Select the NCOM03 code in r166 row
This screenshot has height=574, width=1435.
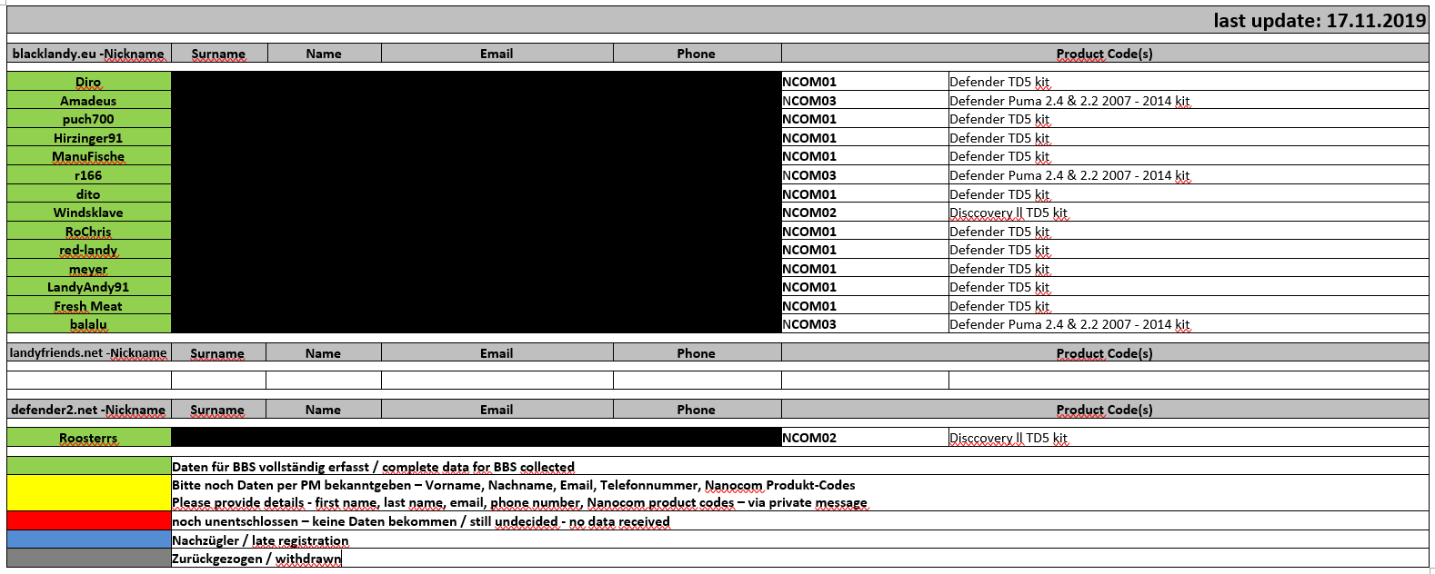coord(809,175)
